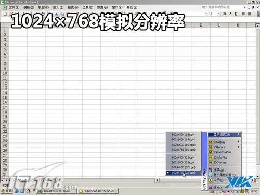
Task: Select 800x480 (16 bpp) display mode
Action: click(183, 134)
